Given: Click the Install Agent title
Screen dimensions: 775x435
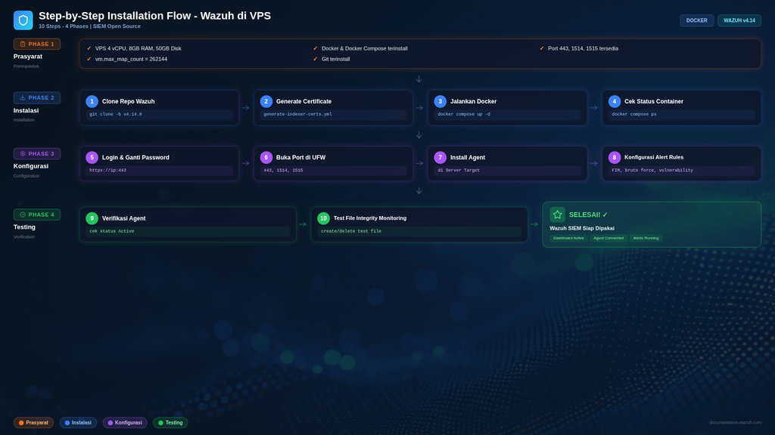Looking at the screenshot, I should 467,157.
